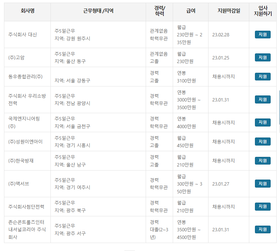Click the 지원 button for 주식회사 대신
This screenshot has height=251, width=280.
262,34
